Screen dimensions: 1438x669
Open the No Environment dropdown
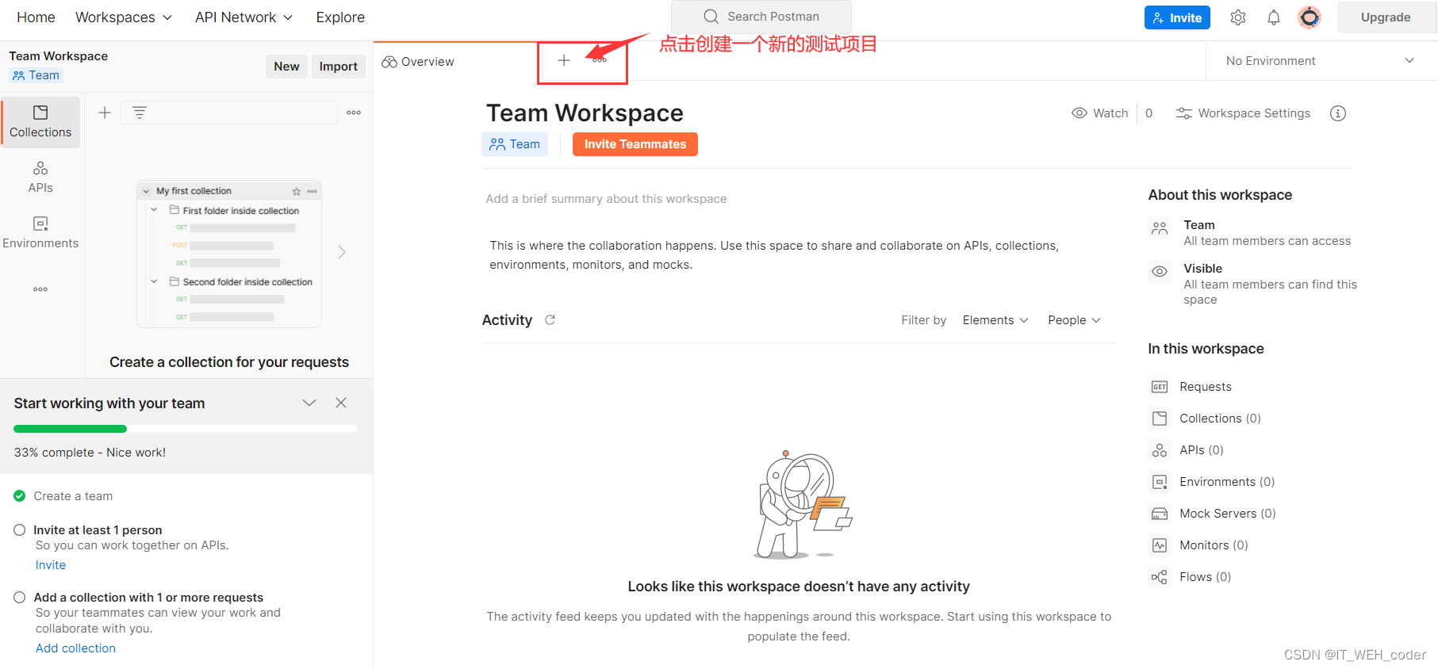[1320, 61]
